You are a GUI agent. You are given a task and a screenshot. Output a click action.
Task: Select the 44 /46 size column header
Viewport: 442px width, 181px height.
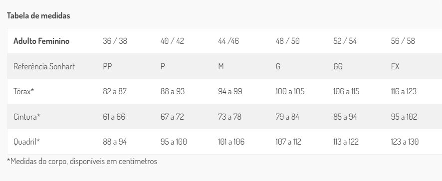228,41
